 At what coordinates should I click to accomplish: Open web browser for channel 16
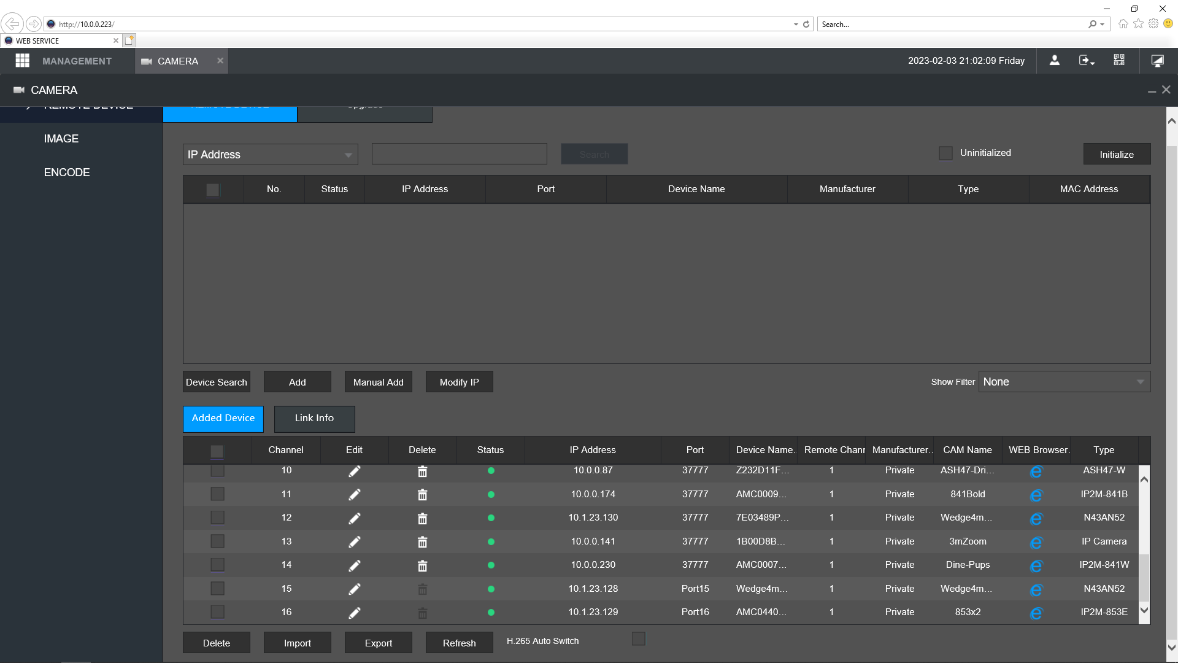1036,613
